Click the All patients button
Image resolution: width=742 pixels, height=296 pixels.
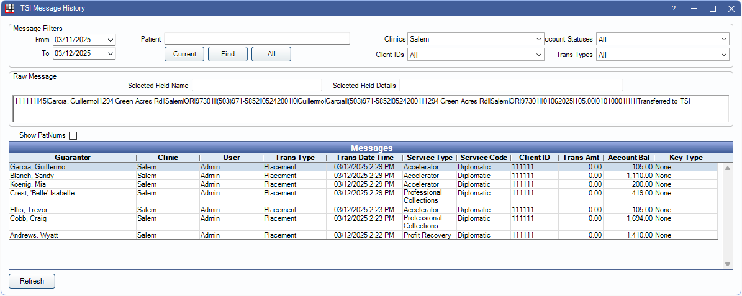click(x=271, y=54)
